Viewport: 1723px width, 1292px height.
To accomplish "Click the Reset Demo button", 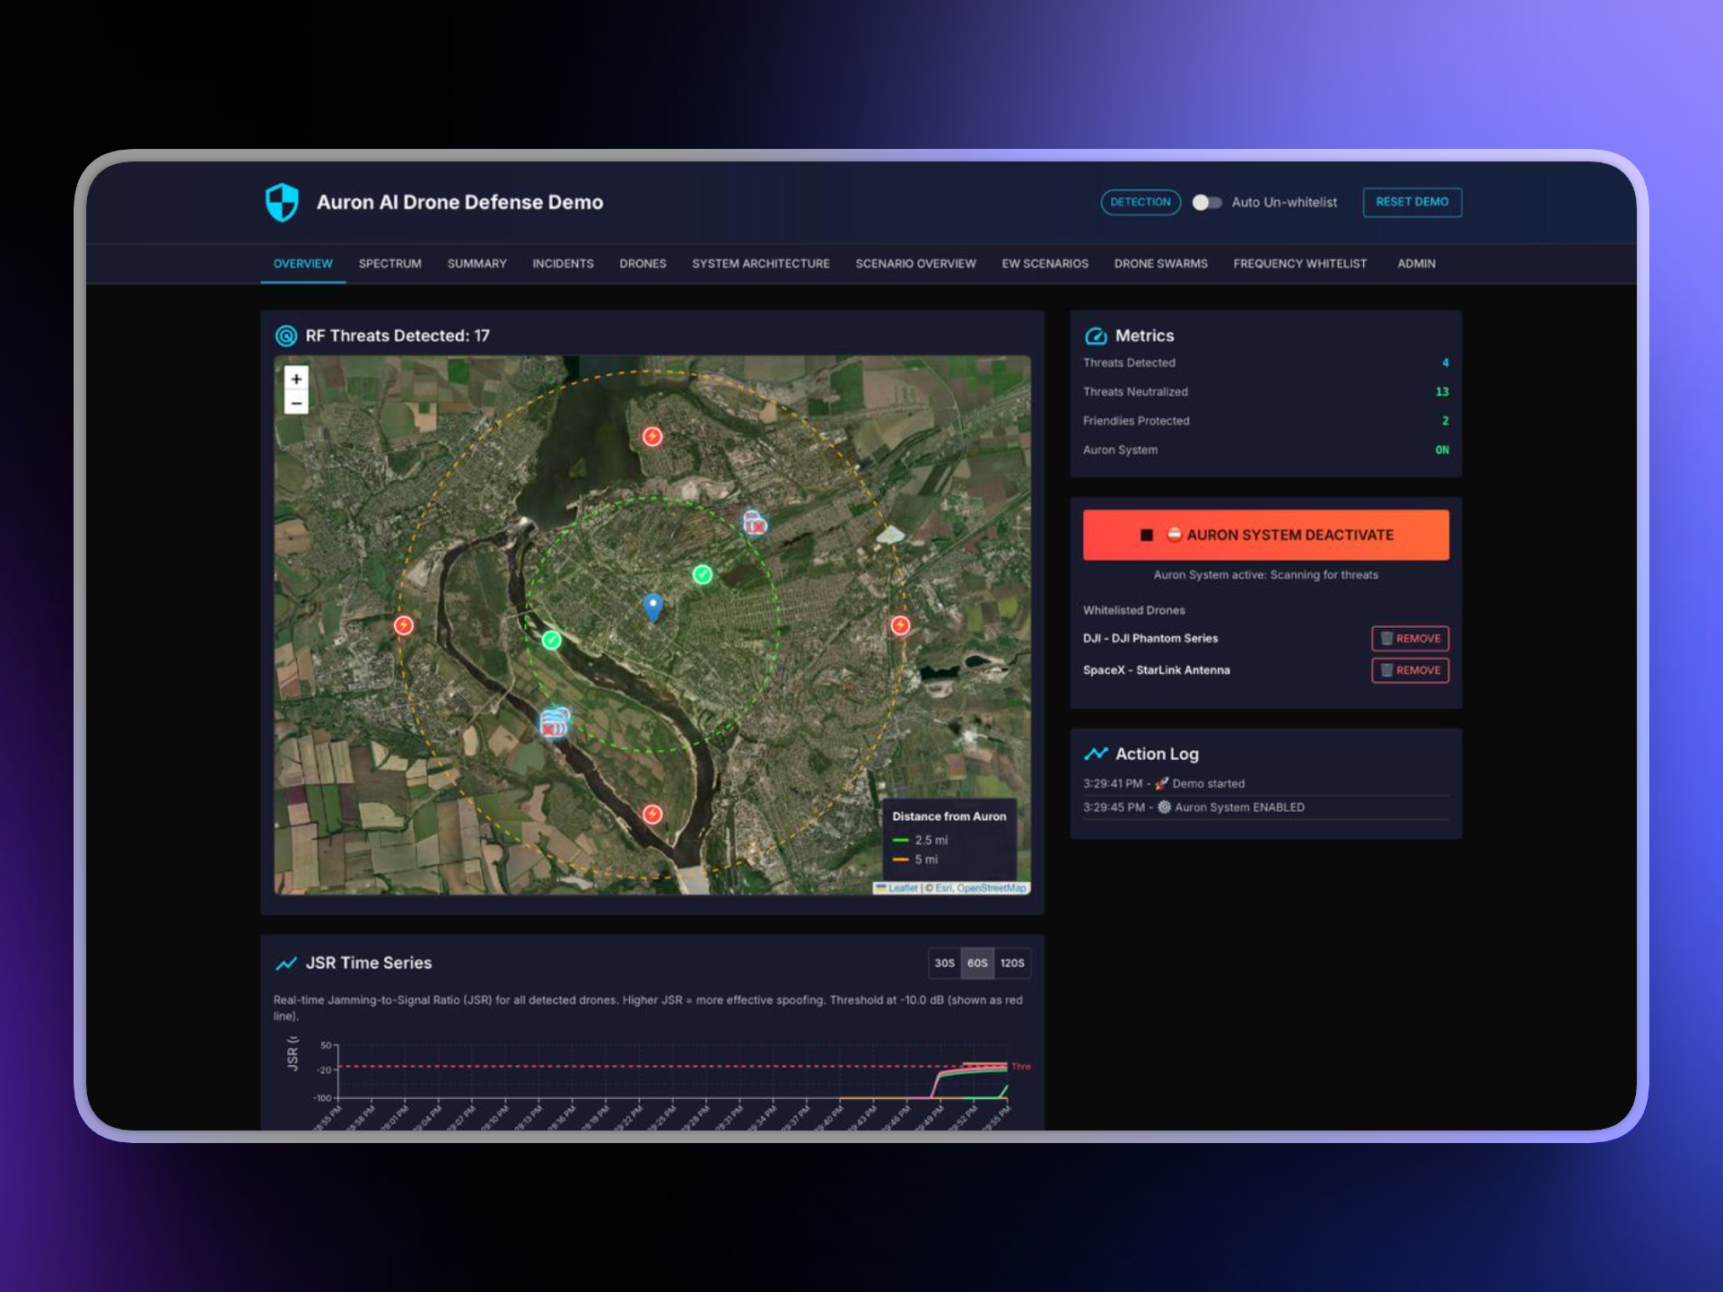I will [x=1412, y=202].
